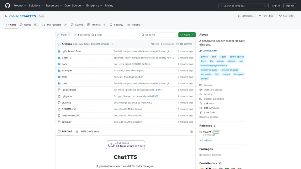
Task: Click the tag icon next to v0.2.0
Action: tap(201, 132)
